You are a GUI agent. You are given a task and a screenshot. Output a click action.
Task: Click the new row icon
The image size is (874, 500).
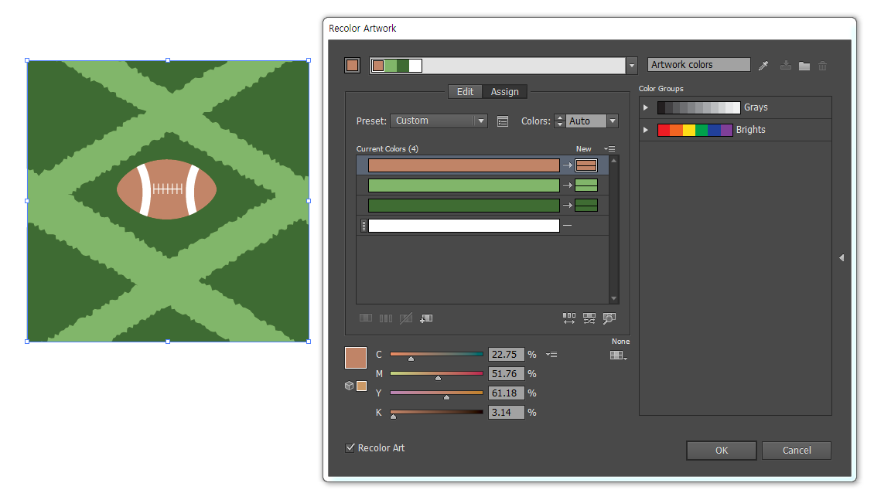tap(426, 318)
